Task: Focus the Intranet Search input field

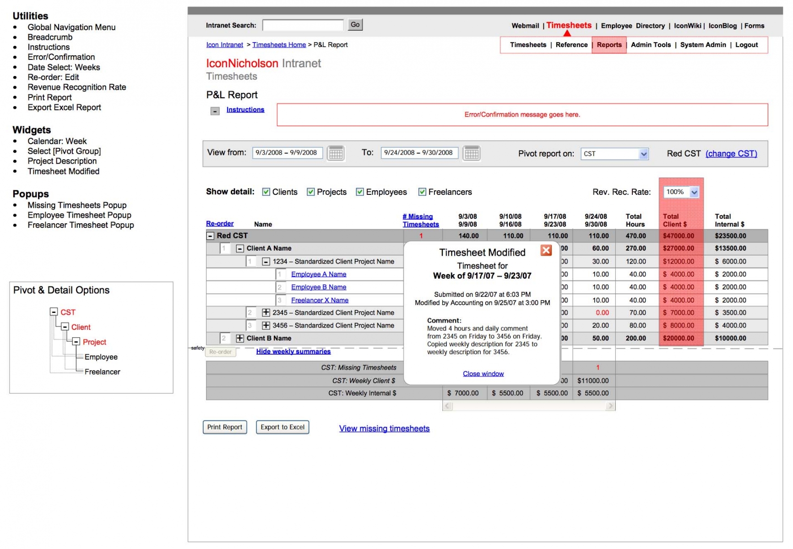Action: click(x=303, y=25)
